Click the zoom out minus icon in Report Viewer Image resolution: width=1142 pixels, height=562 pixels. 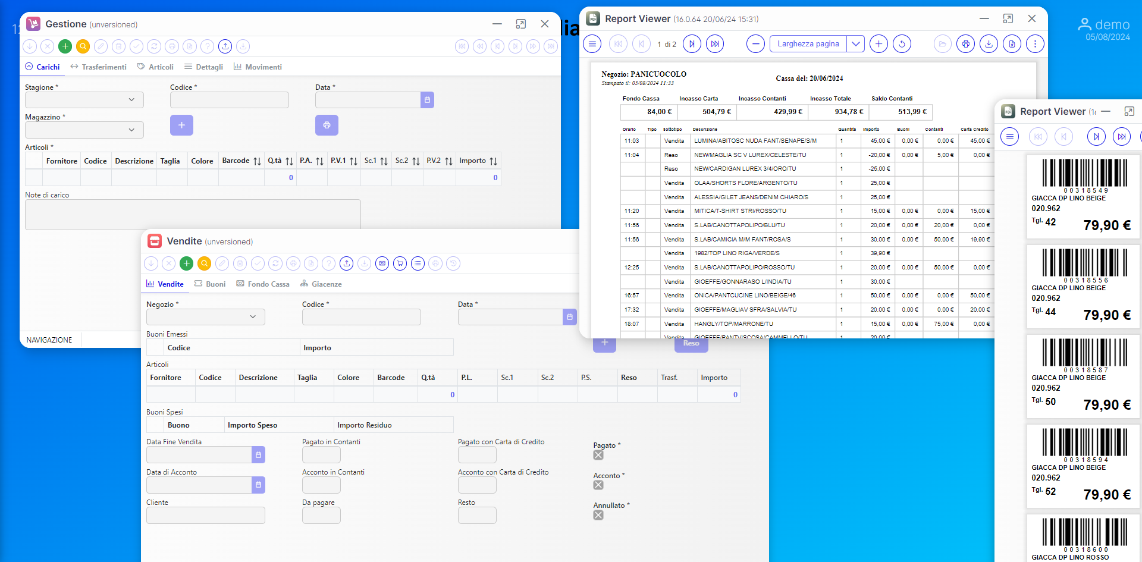click(x=755, y=44)
